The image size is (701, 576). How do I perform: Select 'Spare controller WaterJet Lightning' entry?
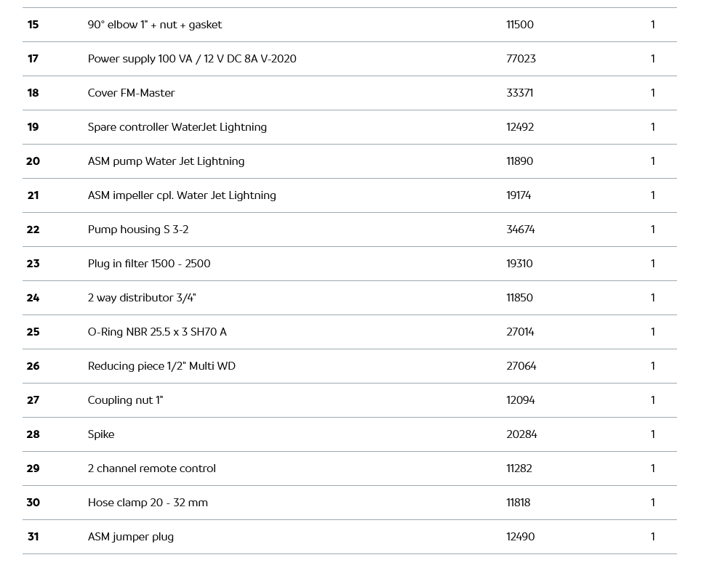tap(177, 127)
